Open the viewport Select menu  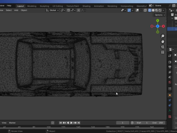click(8, 10)
